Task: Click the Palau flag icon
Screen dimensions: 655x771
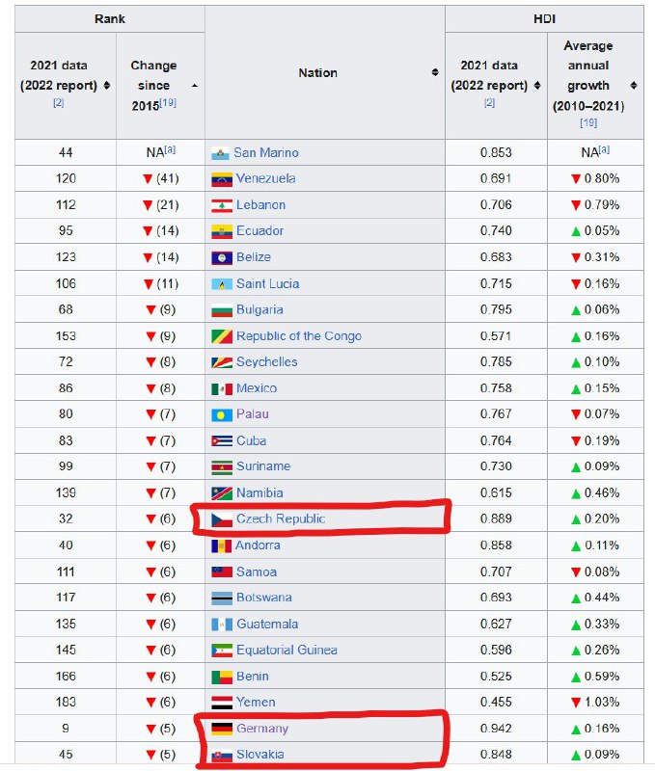Action: [222, 415]
